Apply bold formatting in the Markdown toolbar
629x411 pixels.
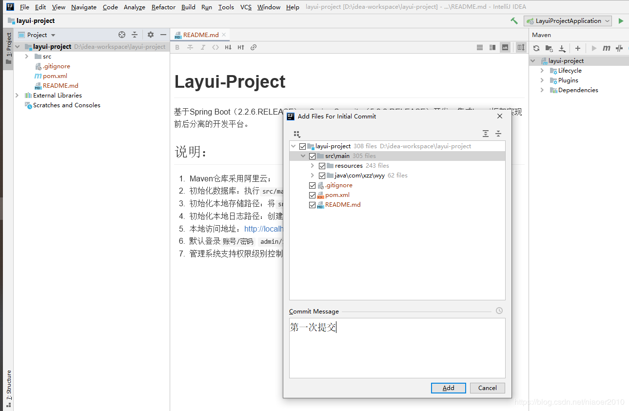pos(177,47)
